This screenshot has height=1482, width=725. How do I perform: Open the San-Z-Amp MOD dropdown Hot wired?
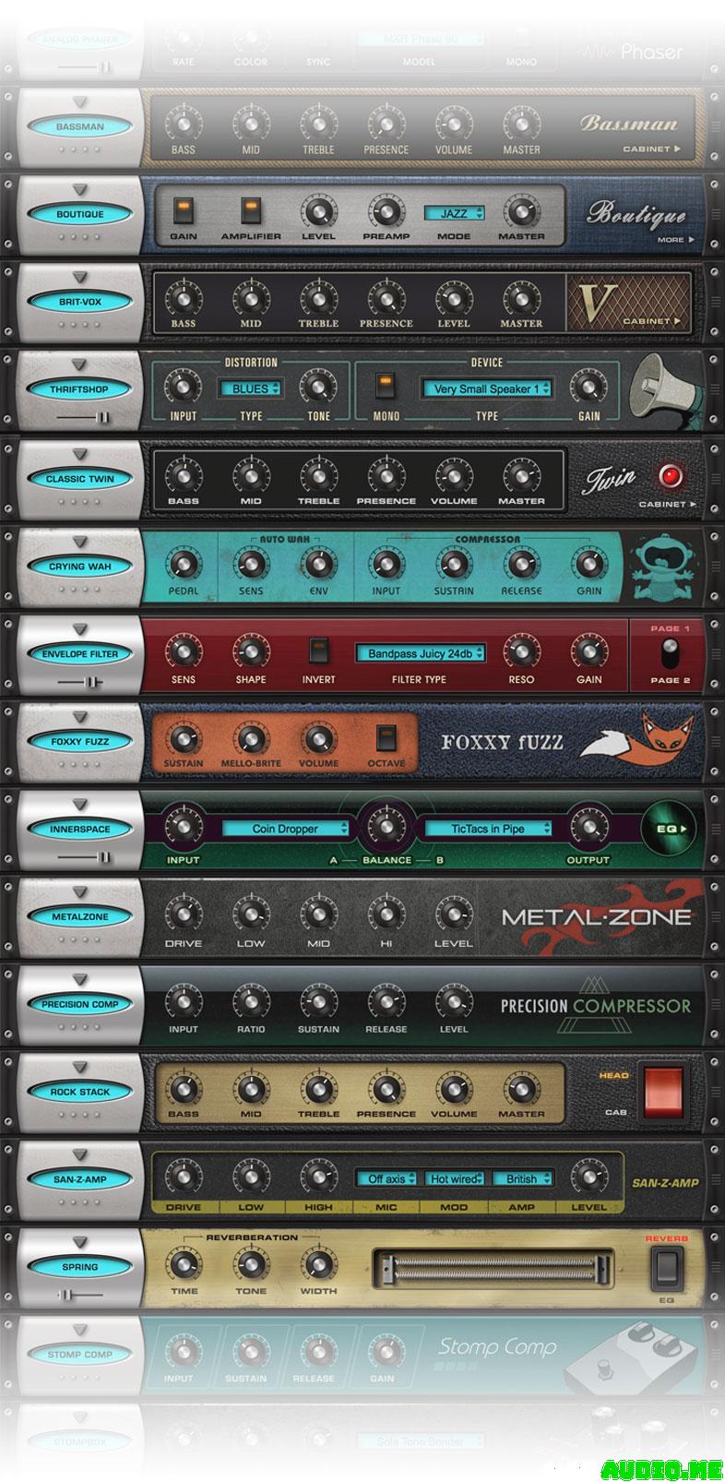click(x=454, y=1178)
